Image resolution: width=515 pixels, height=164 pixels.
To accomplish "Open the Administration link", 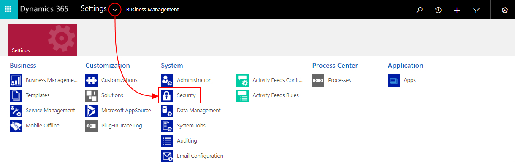I will coord(194,80).
